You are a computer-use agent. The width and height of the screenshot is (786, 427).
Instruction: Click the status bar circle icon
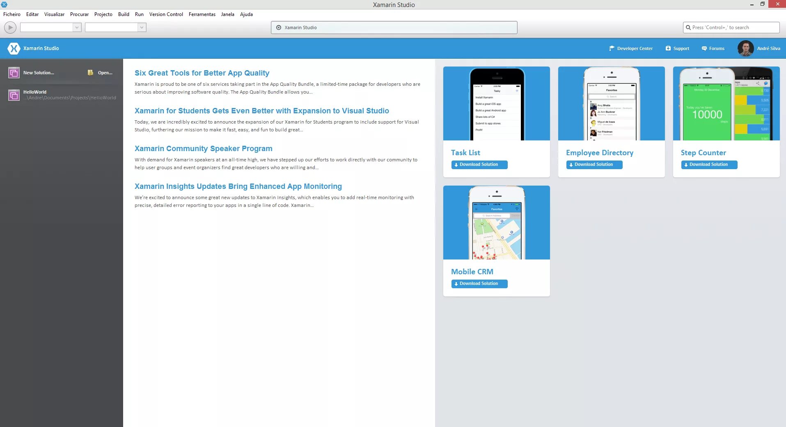(x=279, y=28)
